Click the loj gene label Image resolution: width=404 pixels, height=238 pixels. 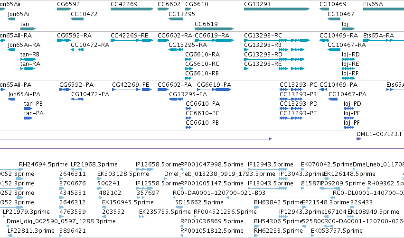pos(345,24)
